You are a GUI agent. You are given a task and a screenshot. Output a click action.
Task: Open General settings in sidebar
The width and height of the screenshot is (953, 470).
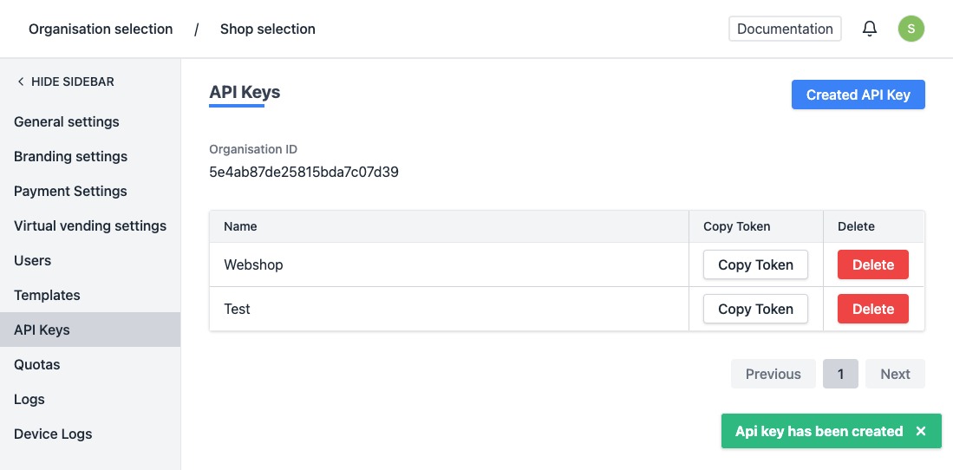tap(67, 121)
